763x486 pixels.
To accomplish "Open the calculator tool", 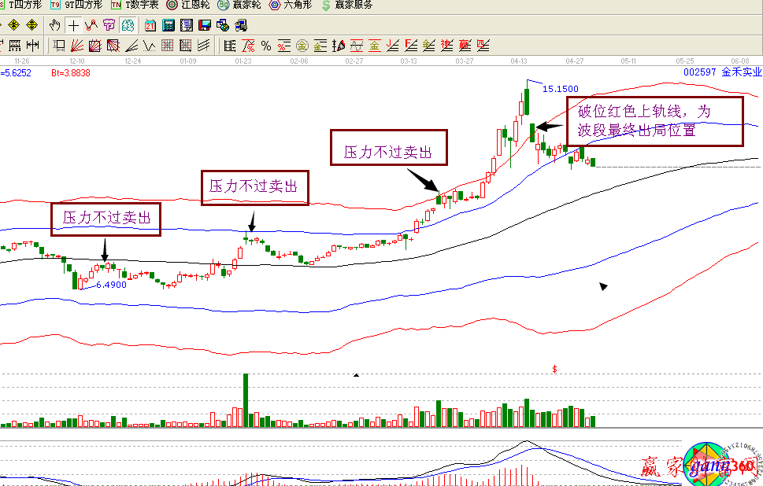I will click(x=168, y=25).
